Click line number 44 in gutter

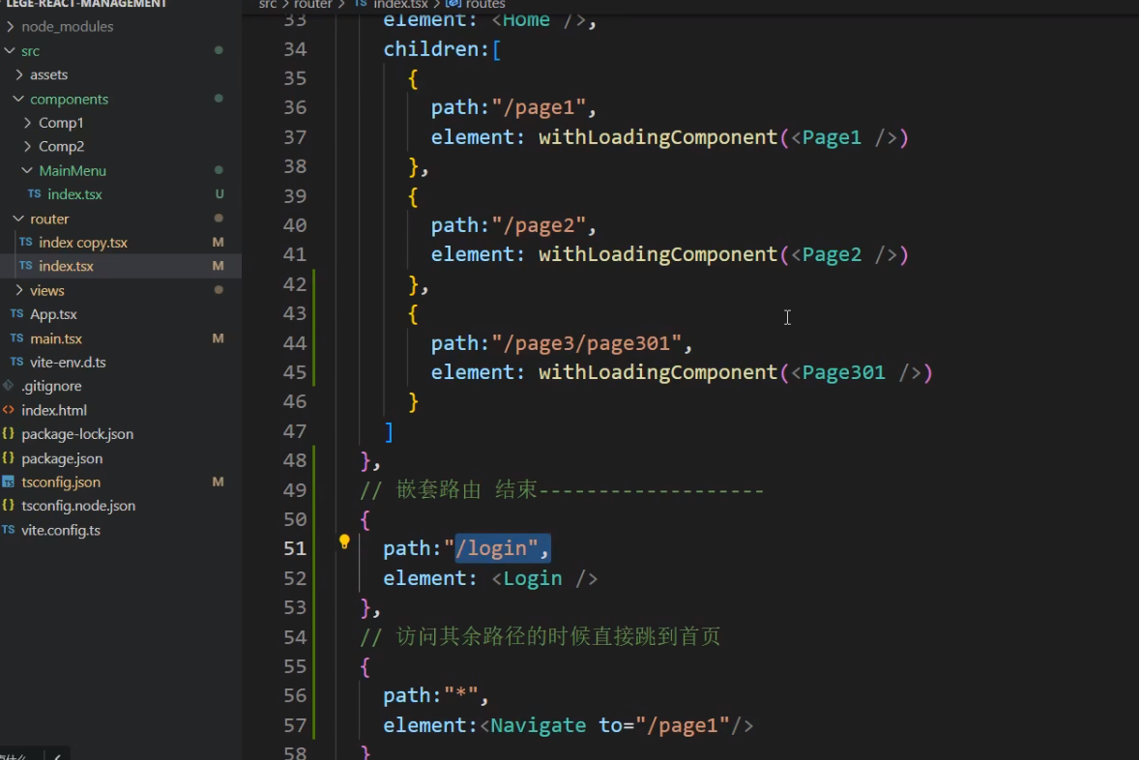pos(295,343)
